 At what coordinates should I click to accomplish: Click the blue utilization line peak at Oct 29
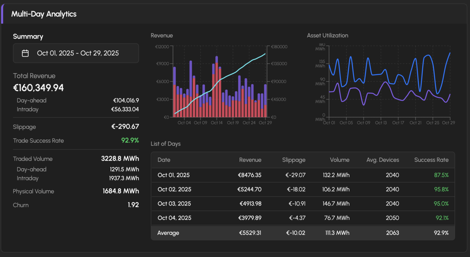click(450, 53)
